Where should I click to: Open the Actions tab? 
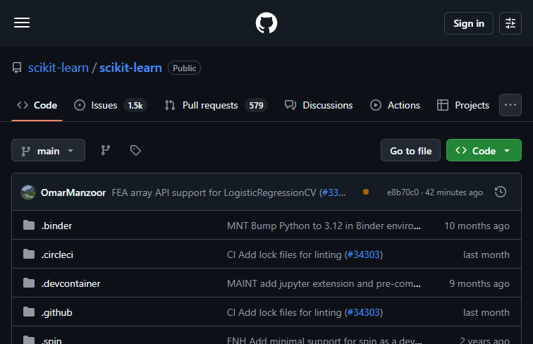(x=395, y=105)
